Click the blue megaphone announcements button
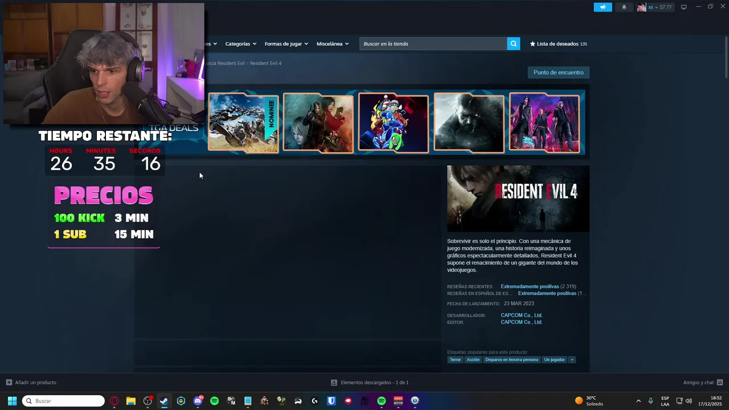729x410 pixels. pyautogui.click(x=603, y=7)
